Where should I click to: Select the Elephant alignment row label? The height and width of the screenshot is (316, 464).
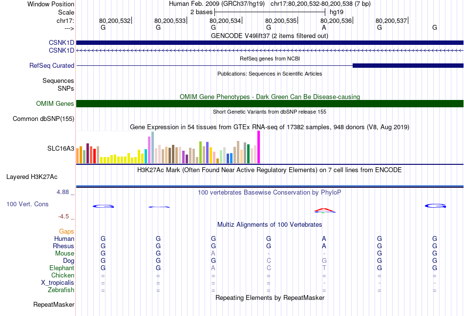(62, 268)
